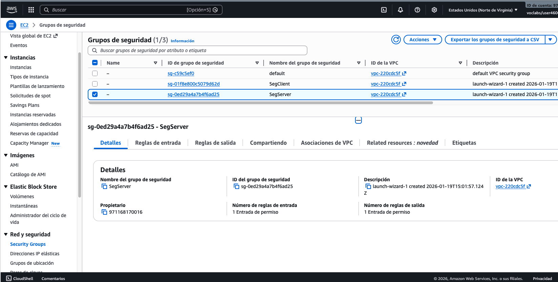Collapse the Instancias sidebar section

[6, 57]
